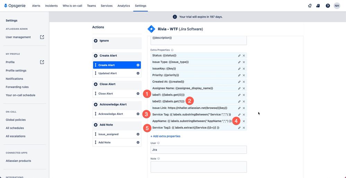The width and height of the screenshot is (346, 178).
Task: Show help for Extra Properties label
Action: pyautogui.click(x=172, y=50)
